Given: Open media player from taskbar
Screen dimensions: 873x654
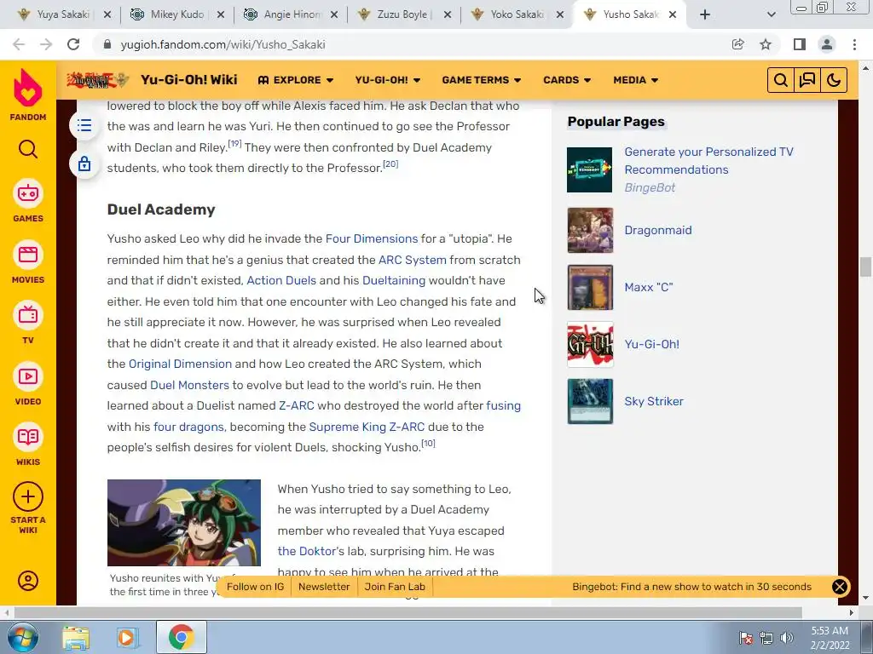Looking at the screenshot, I should point(127,638).
